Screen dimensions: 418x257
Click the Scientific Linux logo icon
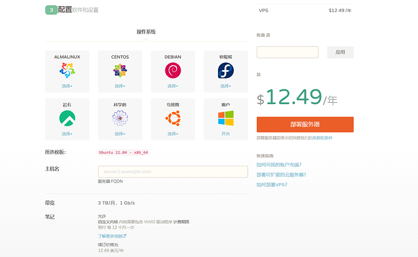120,118
